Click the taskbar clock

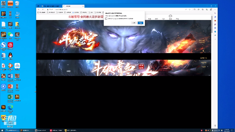tap(226, 130)
